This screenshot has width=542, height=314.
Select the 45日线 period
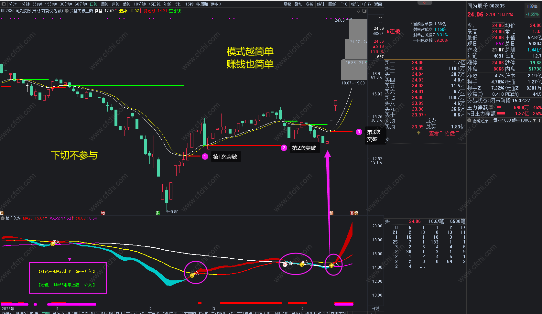[155, 4]
